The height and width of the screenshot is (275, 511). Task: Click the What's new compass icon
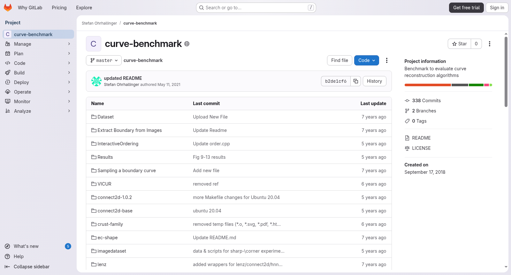point(7,246)
